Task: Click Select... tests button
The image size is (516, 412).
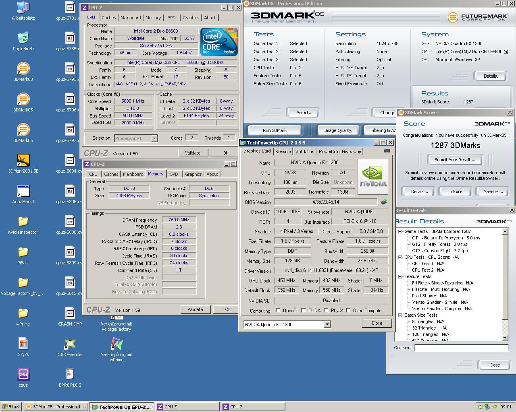Action: [x=304, y=113]
